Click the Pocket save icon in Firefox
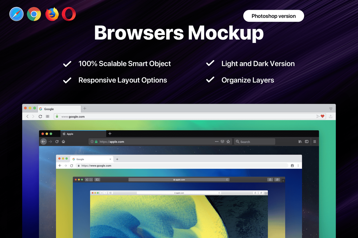358x238 pixels. point(222,142)
